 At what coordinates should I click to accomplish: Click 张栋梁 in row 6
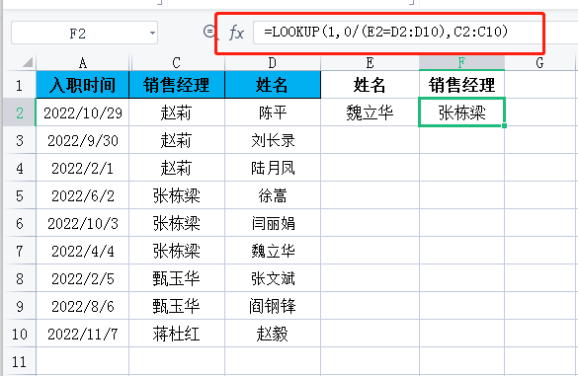click(177, 223)
